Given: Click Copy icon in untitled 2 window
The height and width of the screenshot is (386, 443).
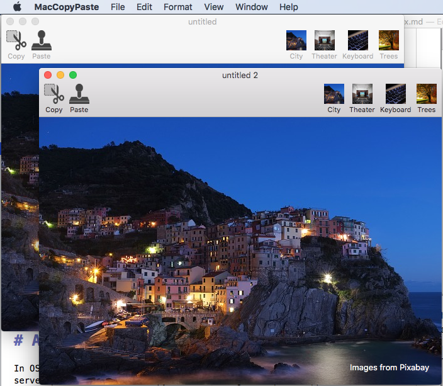Looking at the screenshot, I should click(x=54, y=94).
